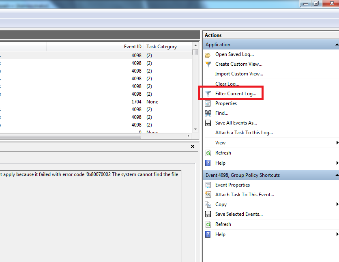The width and height of the screenshot is (339, 262).
Task: Click the Refresh icon in the Application section
Action: [208, 153]
